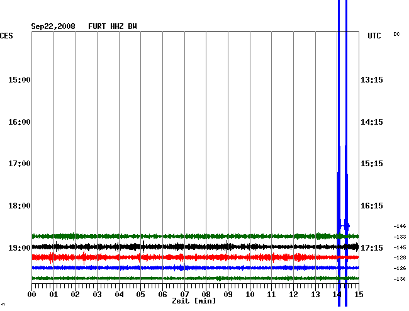The image size is (409, 311).
Task: Click the 09 minute tick label
Action: (x=228, y=294)
